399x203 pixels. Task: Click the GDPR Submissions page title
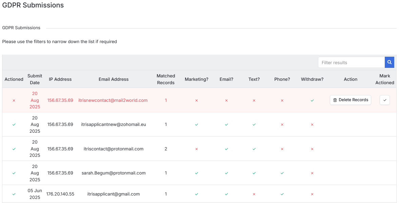33,5
